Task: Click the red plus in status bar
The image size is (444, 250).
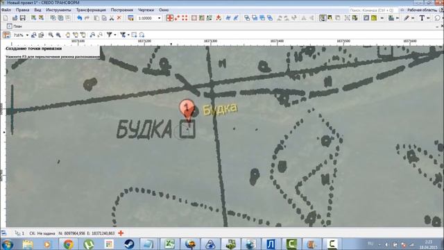Action: pos(121,233)
